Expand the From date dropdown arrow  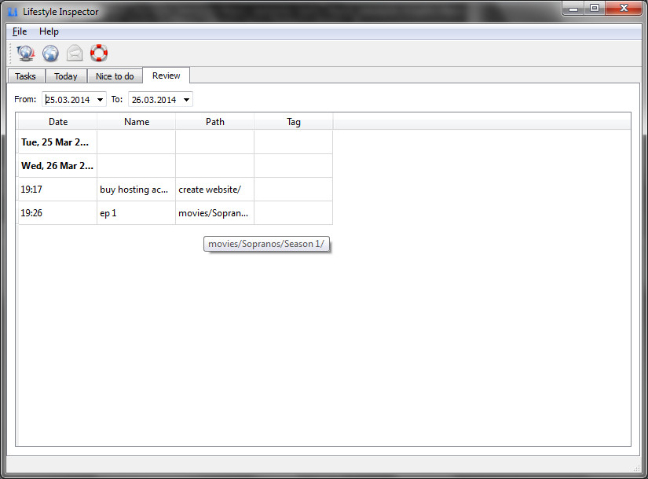[100, 100]
